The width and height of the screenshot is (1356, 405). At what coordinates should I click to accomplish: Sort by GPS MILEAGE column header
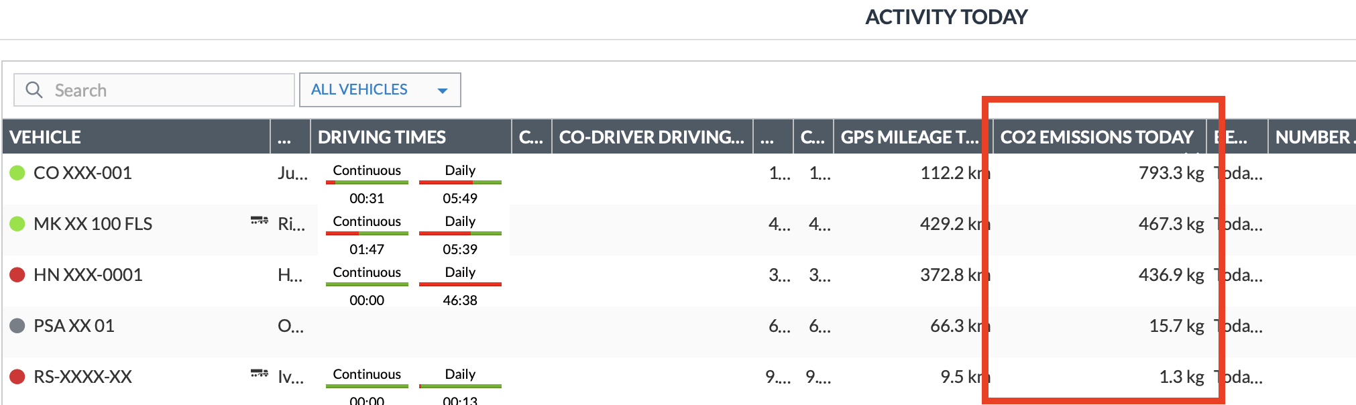click(x=912, y=137)
